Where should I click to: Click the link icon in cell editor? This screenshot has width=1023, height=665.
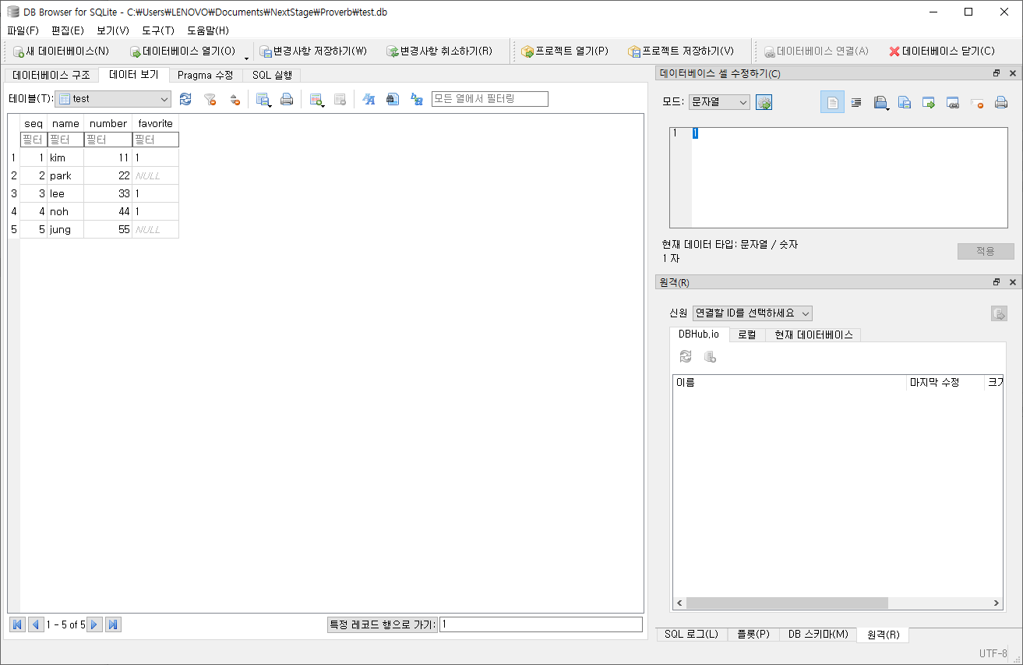953,102
